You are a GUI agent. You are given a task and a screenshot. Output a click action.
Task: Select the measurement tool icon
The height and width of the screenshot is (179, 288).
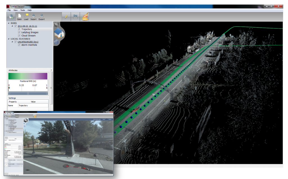(75, 16)
